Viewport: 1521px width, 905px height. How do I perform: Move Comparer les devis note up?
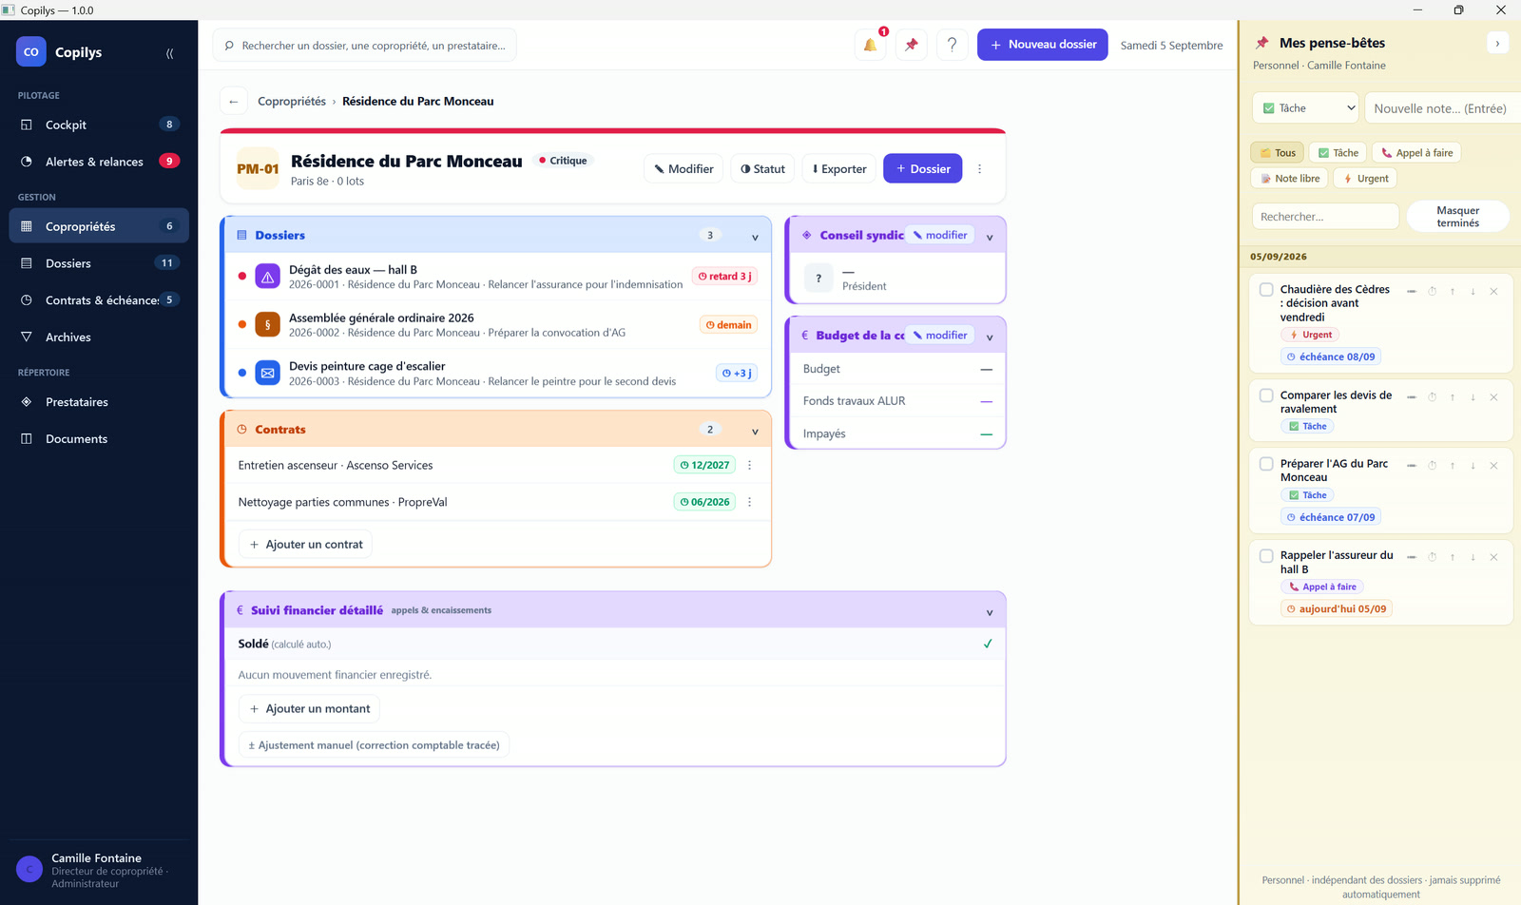click(x=1453, y=397)
